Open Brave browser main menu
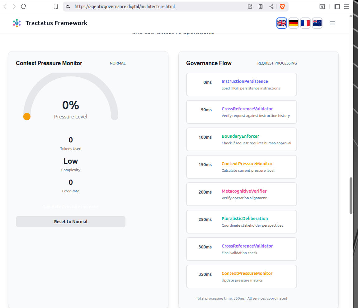The width and height of the screenshot is (358, 308). pos(346,7)
